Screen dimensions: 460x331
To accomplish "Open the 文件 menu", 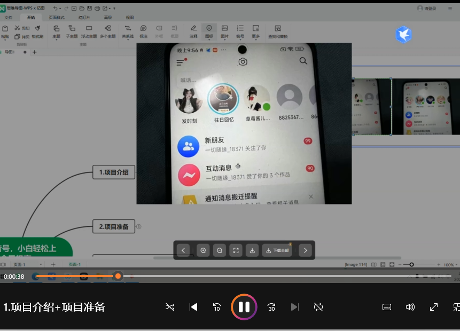I will [9, 18].
